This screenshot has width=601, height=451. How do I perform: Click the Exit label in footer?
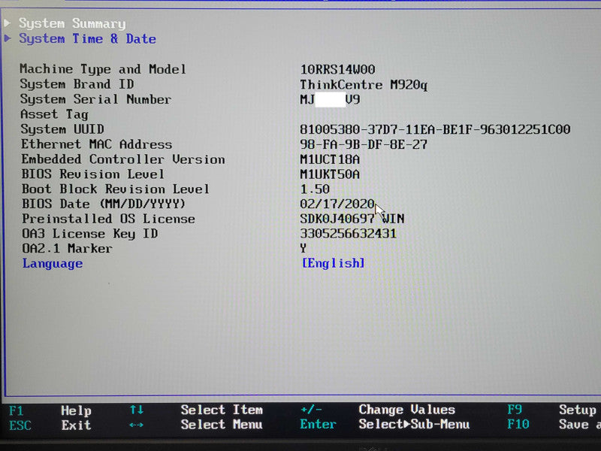point(76,425)
